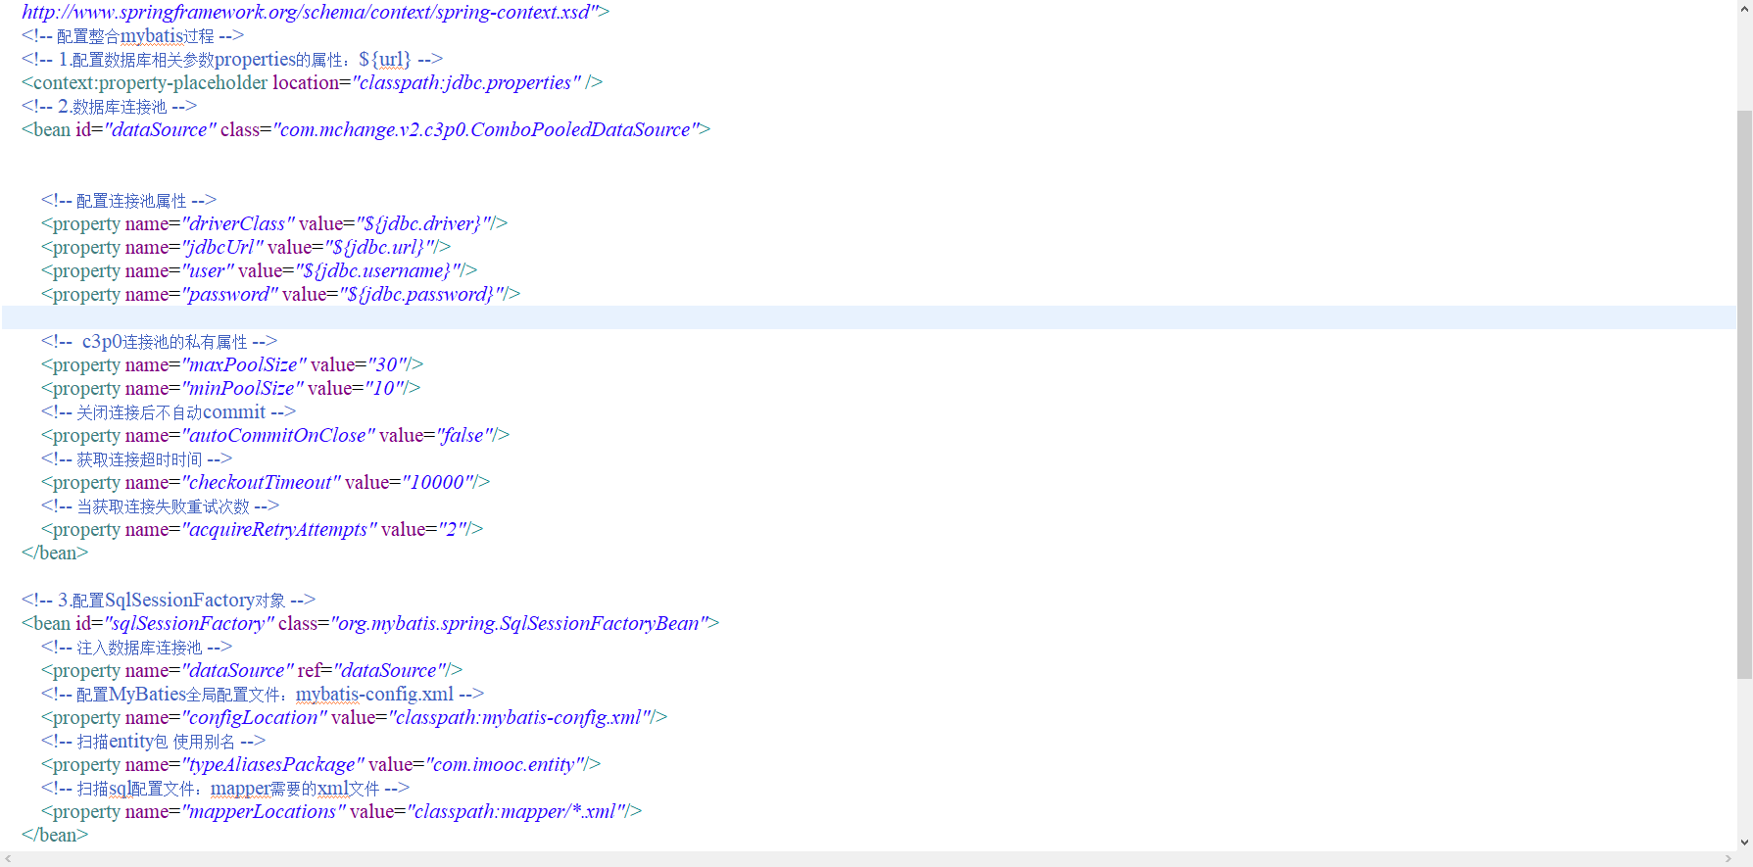Click the comment "注入数据库连接池"
The height and width of the screenshot is (867, 1753).
(137, 648)
